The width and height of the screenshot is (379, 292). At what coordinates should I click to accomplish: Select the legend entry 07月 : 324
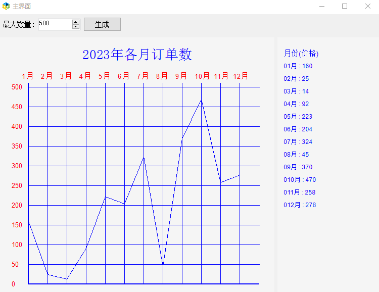(x=298, y=141)
